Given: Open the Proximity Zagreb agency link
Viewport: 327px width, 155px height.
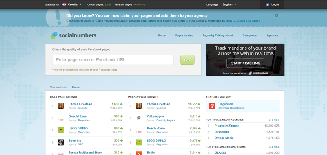Looking at the screenshot, I should (226, 126).
